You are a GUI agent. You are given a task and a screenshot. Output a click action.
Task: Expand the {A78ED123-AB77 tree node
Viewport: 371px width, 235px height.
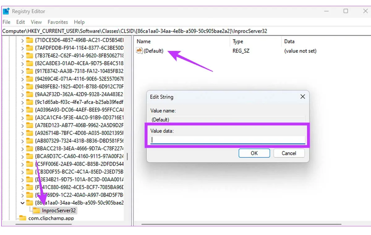pos(22,125)
